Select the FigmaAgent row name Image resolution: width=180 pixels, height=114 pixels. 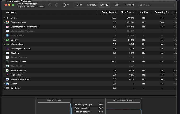pyautogui.click(x=16, y=75)
